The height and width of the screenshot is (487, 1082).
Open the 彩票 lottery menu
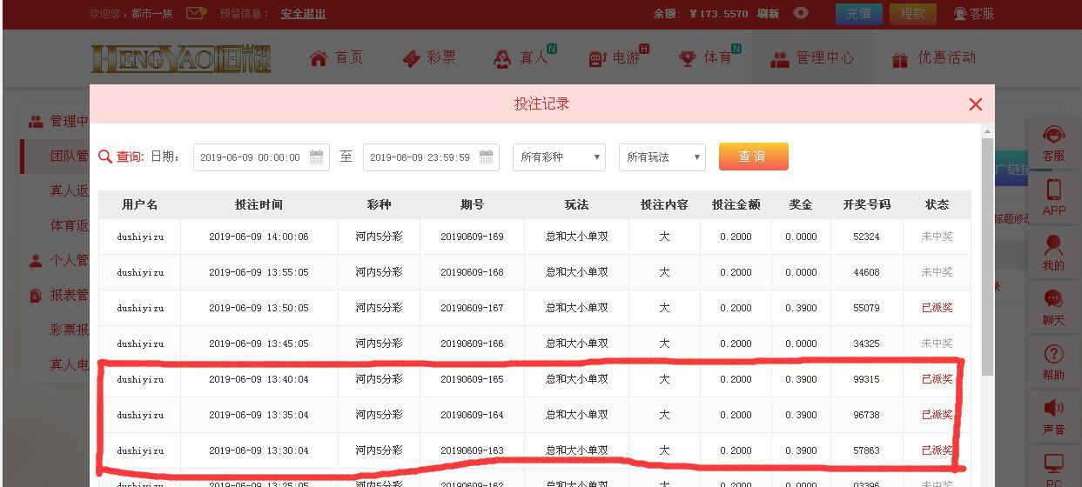(x=429, y=58)
